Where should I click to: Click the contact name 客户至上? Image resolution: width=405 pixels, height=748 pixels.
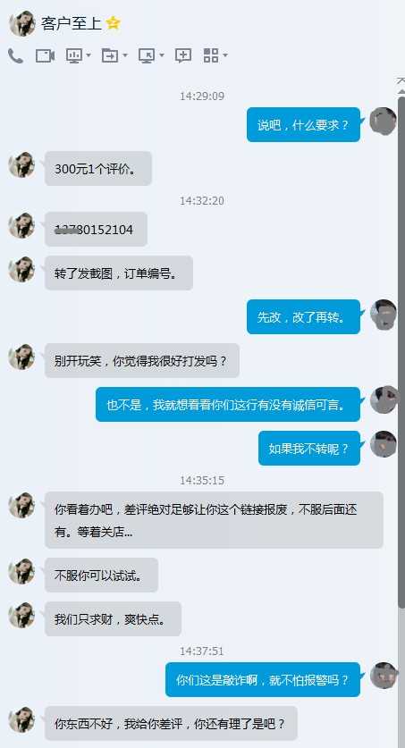72,23
